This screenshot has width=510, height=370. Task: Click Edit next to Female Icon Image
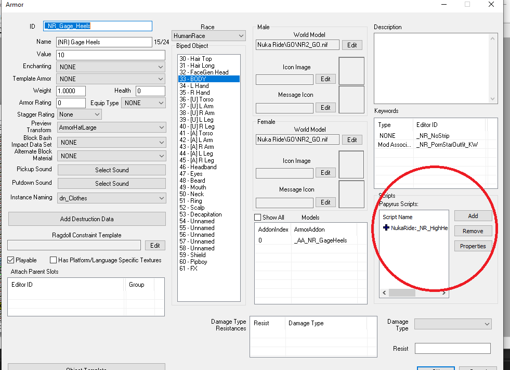point(325,173)
